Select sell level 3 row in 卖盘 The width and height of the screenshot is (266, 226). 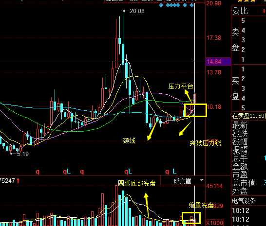(253, 40)
